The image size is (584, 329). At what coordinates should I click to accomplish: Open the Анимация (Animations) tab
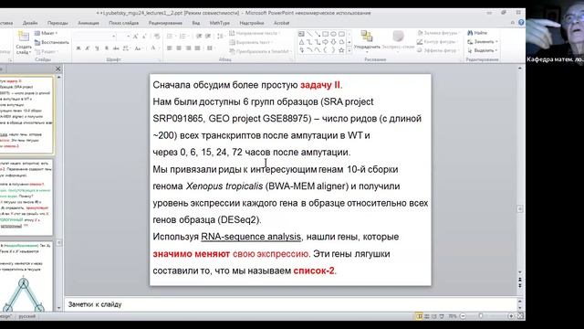click(x=89, y=23)
